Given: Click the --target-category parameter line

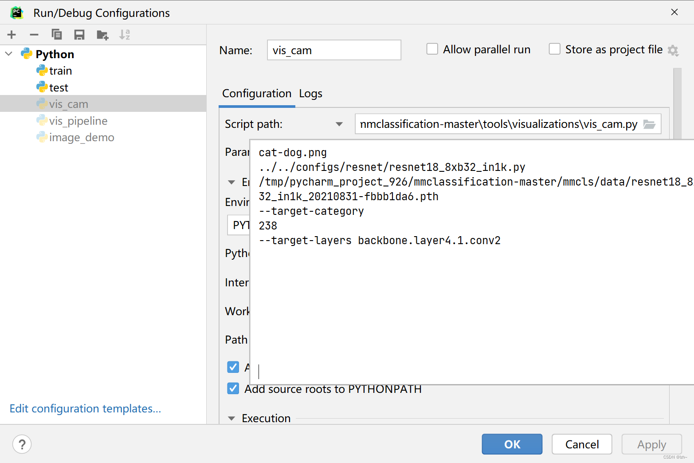Looking at the screenshot, I should tap(311, 211).
